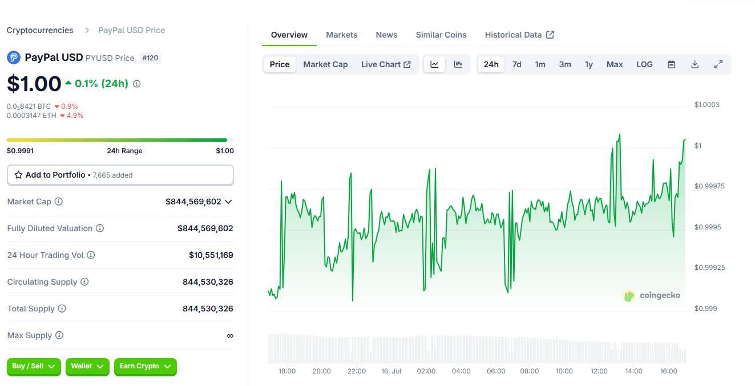Set chart range to 24h
The width and height of the screenshot is (755, 386).
(x=491, y=64)
